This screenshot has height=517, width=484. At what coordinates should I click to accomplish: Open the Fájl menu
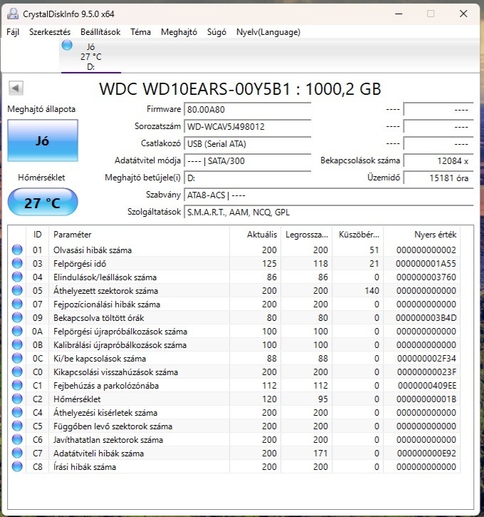[x=13, y=32]
